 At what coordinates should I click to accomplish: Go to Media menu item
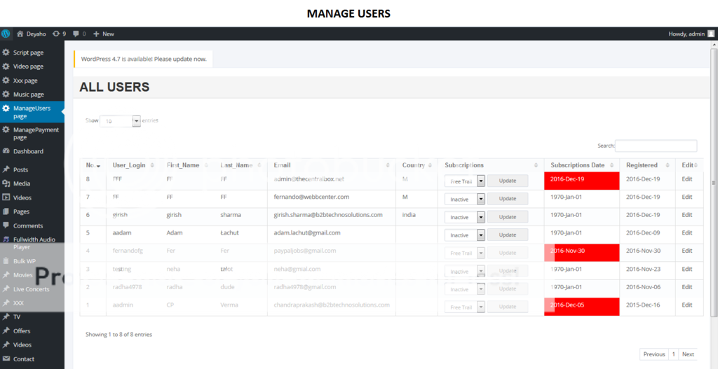click(x=22, y=183)
